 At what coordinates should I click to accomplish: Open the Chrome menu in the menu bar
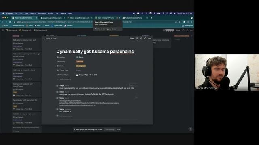[9, 13]
